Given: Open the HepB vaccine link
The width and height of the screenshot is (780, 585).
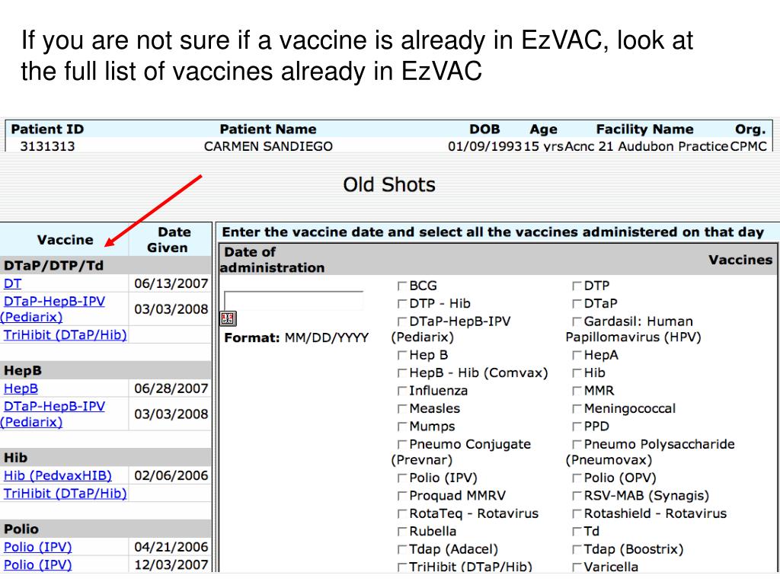Looking at the screenshot, I should pyautogui.click(x=21, y=388).
